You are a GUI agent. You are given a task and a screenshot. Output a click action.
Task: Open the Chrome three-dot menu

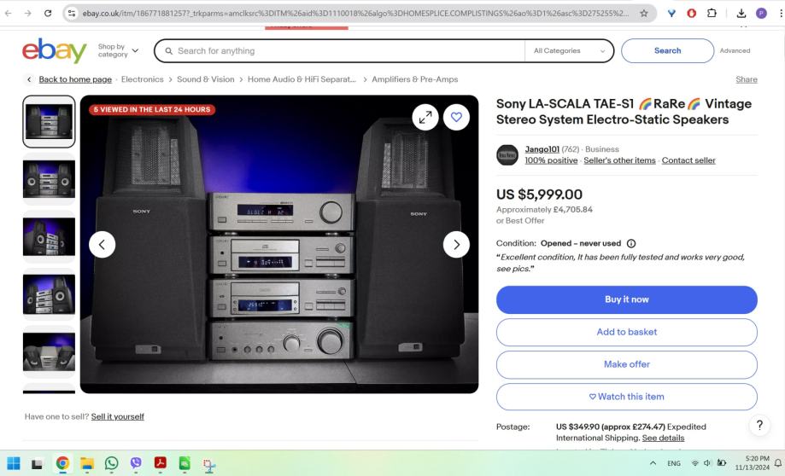pyautogui.click(x=780, y=14)
